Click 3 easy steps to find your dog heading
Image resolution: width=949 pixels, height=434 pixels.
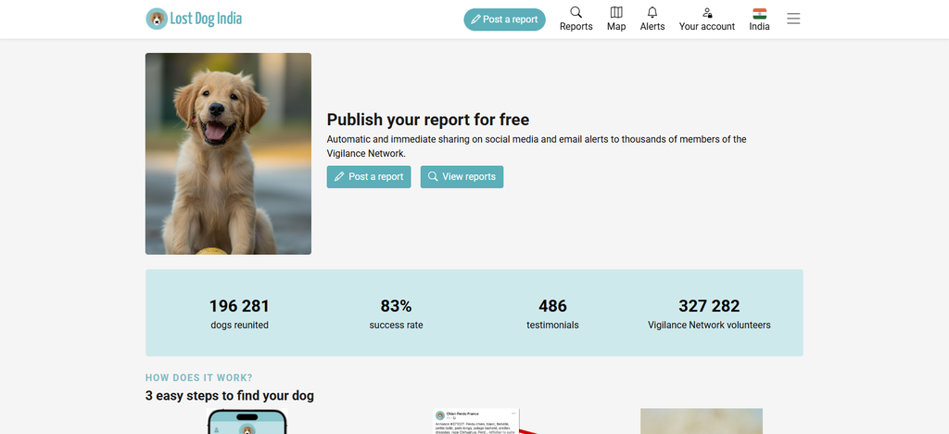pyautogui.click(x=230, y=396)
